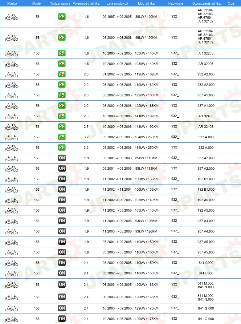This screenshot has width=241, height=324.
Task: Click engine code AR 32405 in 10.2000 -> 09.2005 row
Action: point(206,116)
